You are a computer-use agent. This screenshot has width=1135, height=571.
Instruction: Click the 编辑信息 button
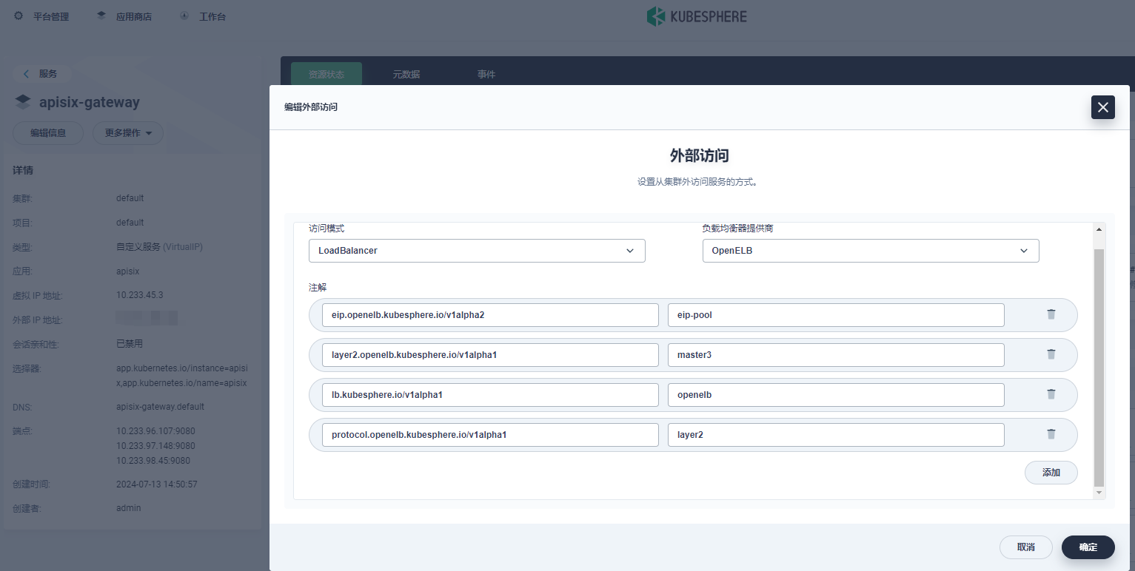(48, 133)
